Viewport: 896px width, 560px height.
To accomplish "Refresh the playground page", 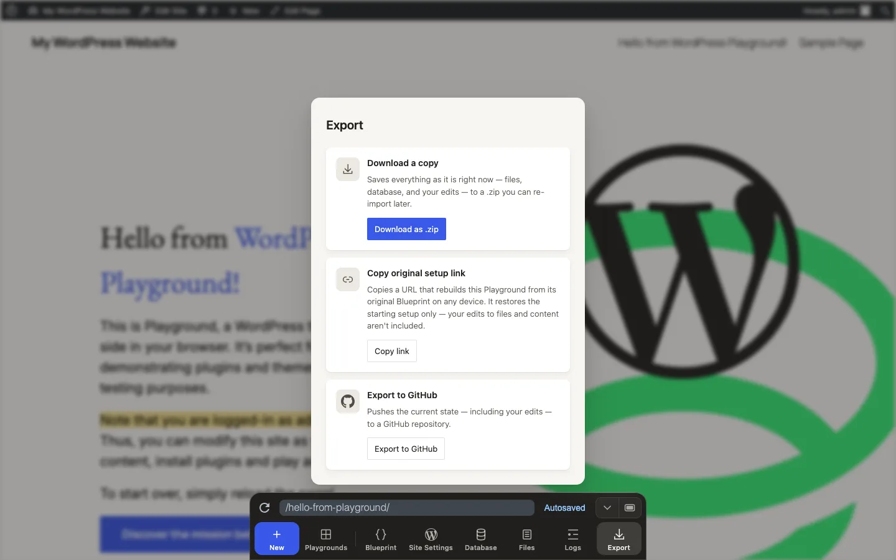I will [x=264, y=508].
